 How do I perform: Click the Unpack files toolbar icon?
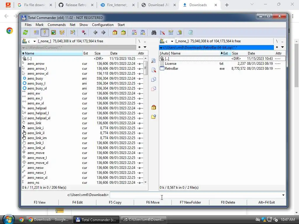[x=124, y=32]
